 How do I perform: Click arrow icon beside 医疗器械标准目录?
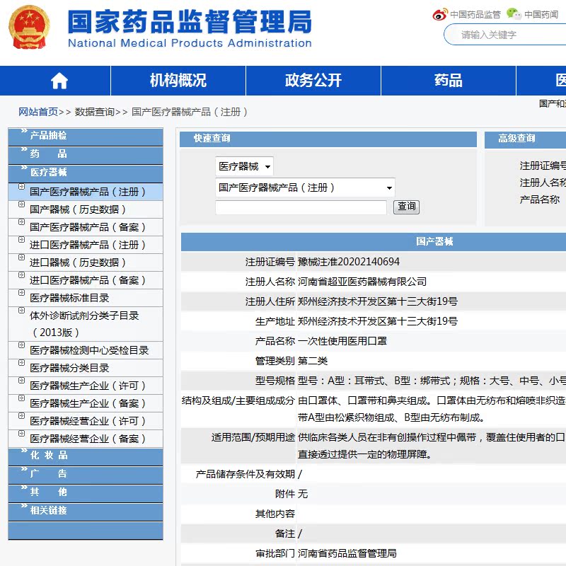click(22, 293)
